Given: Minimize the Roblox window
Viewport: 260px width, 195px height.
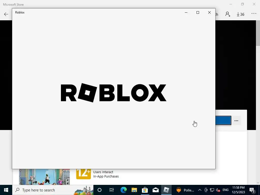Looking at the screenshot, I should tap(186, 13).
